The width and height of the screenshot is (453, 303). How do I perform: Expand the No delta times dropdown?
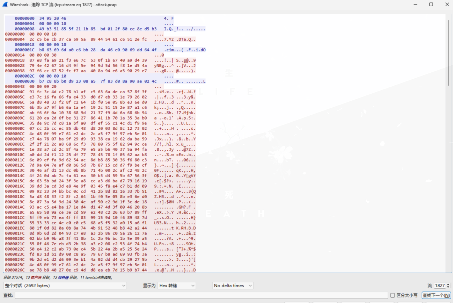point(232,286)
